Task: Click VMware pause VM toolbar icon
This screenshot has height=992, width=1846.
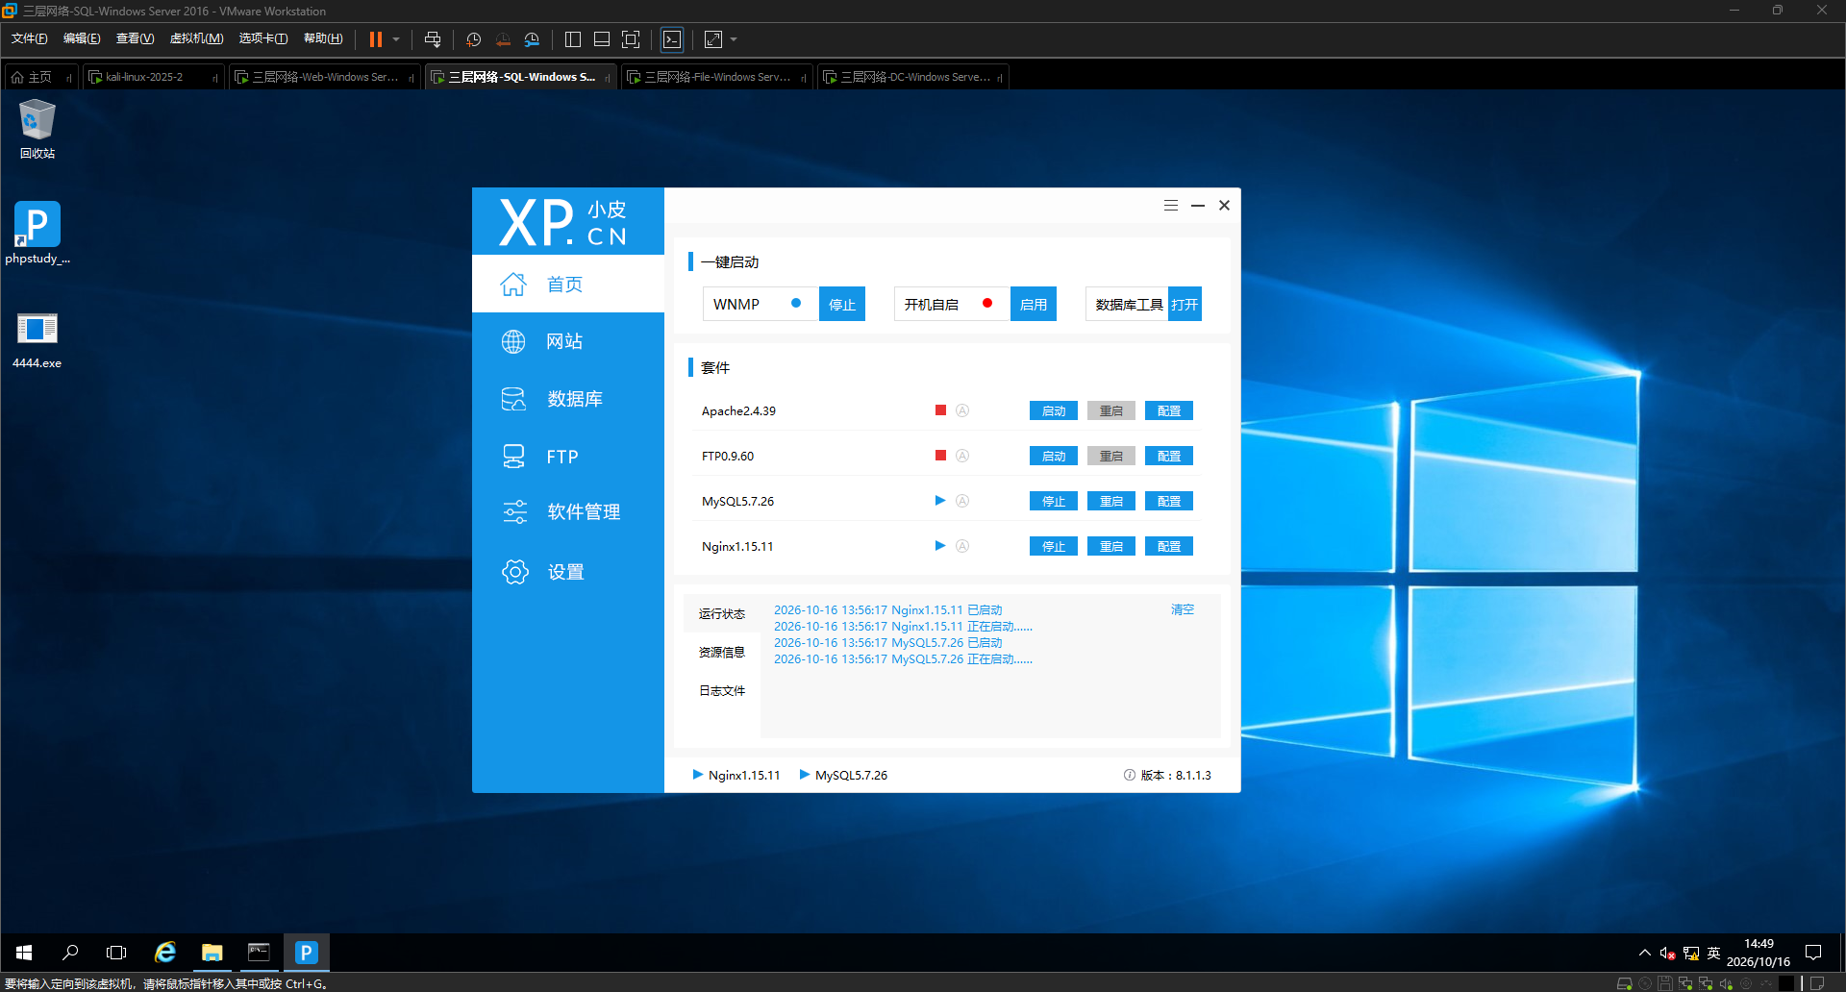Action: click(x=376, y=39)
